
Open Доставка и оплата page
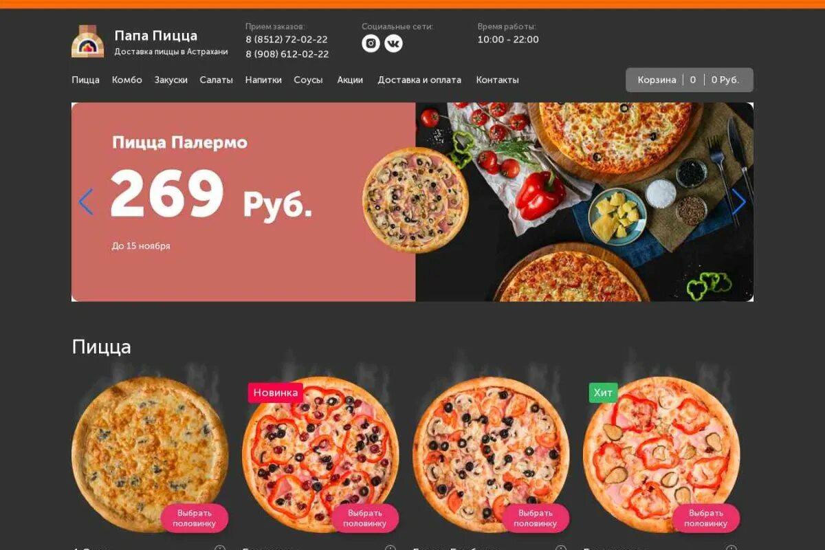[419, 80]
